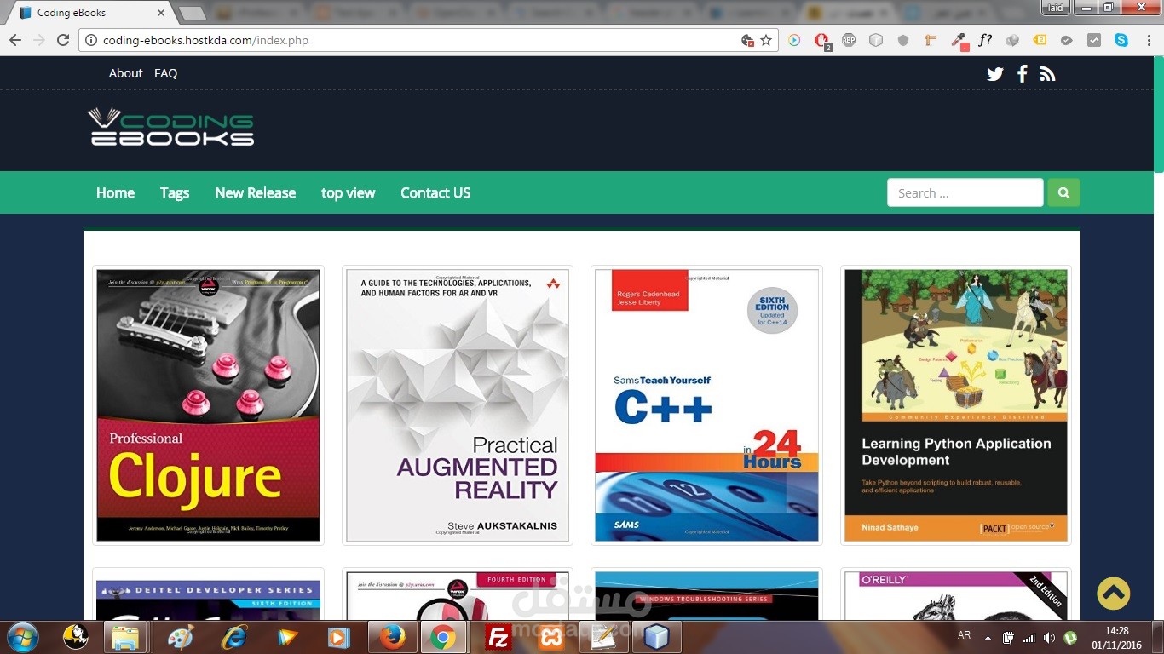This screenshot has width=1164, height=654.
Task: Open the Practical Augmented Reality book cover
Action: pos(458,405)
